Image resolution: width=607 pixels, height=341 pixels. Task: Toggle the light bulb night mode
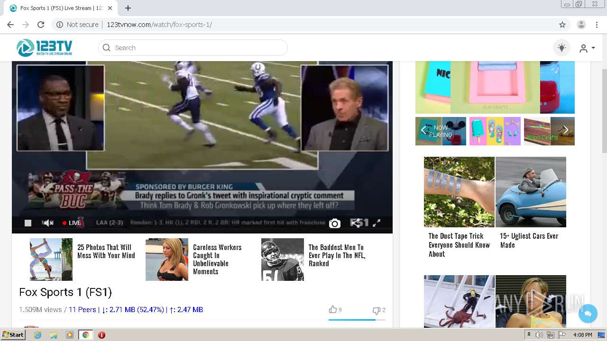pyautogui.click(x=562, y=48)
